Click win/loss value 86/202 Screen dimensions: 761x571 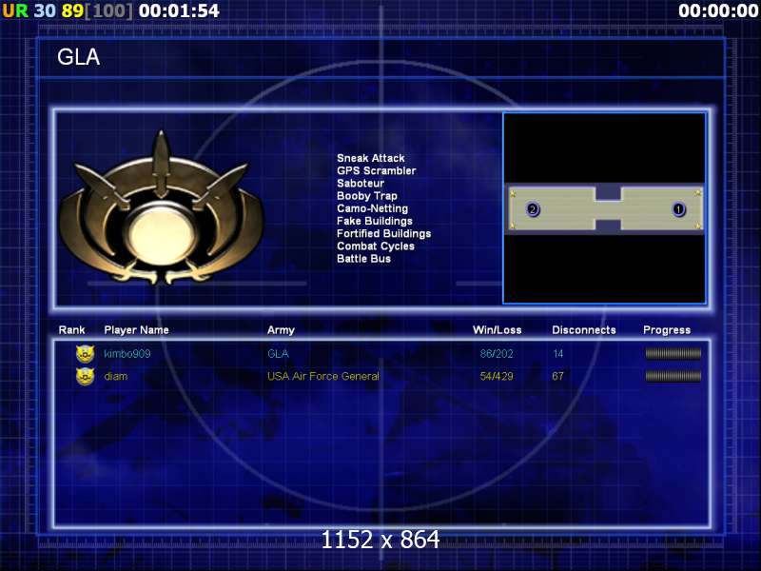[497, 353]
